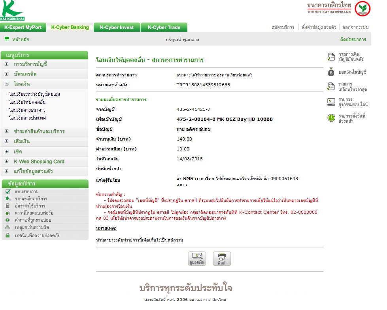Click scheduled transactions clock icon
This screenshot has height=310, width=387.
coord(331,118)
